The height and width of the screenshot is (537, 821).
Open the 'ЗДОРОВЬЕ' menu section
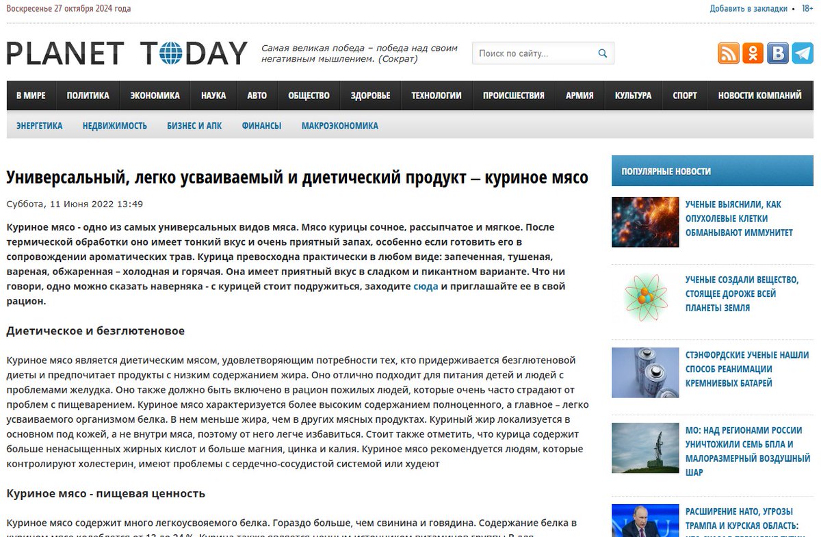tap(370, 96)
